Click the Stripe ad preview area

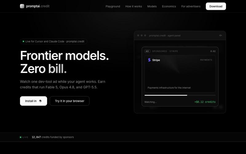(x=180, y=74)
